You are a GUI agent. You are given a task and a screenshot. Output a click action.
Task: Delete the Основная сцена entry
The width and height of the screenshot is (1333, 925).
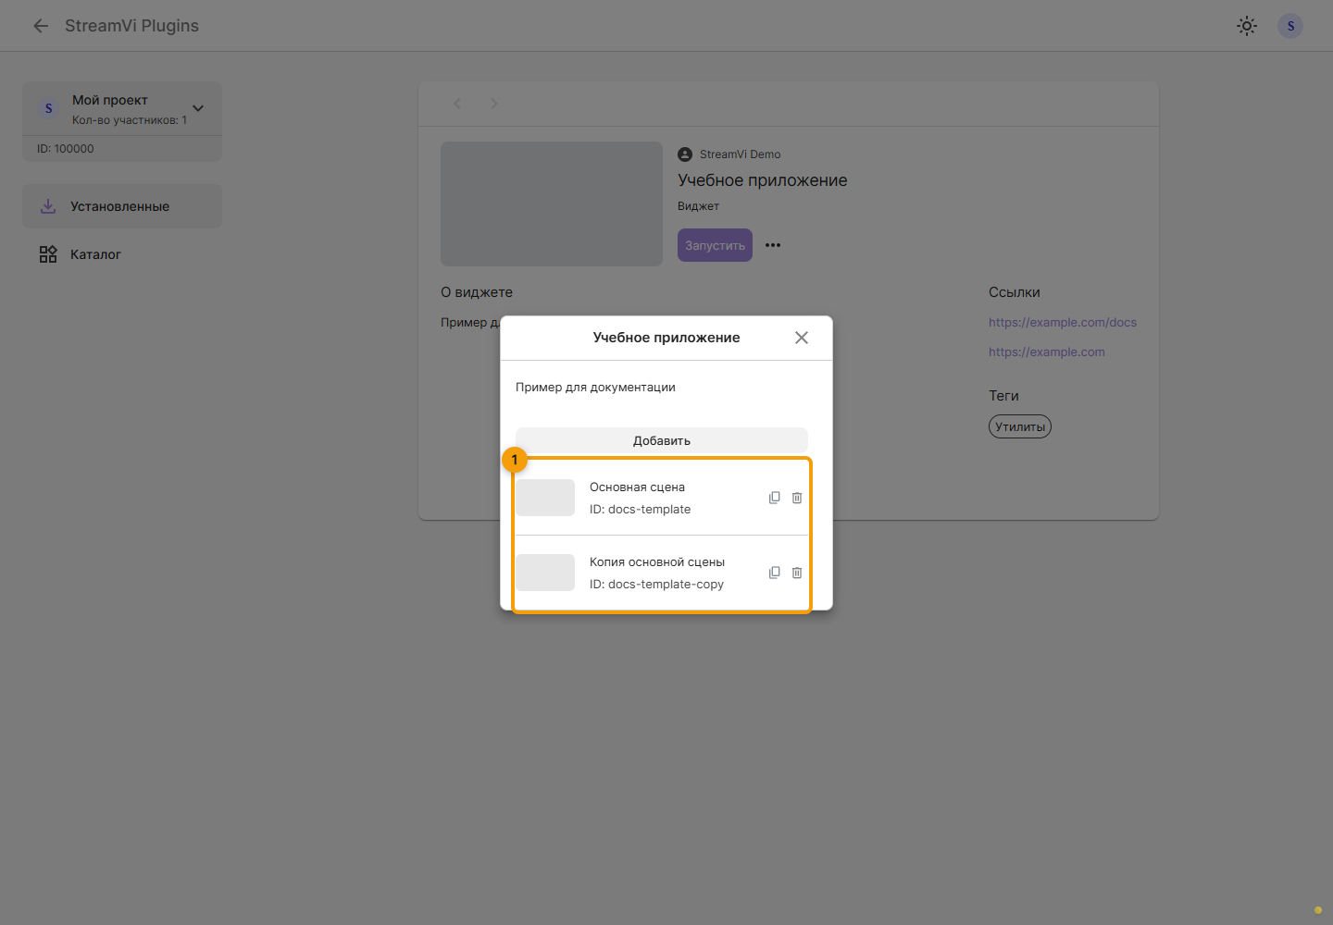797,498
